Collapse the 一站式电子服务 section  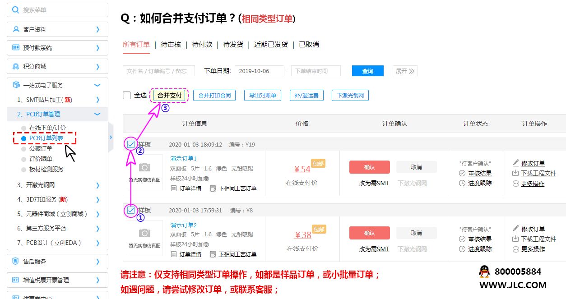coord(97,85)
